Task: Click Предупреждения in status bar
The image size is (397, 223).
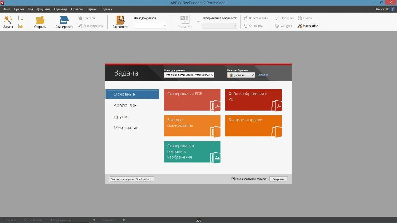Action: [x=61, y=220]
